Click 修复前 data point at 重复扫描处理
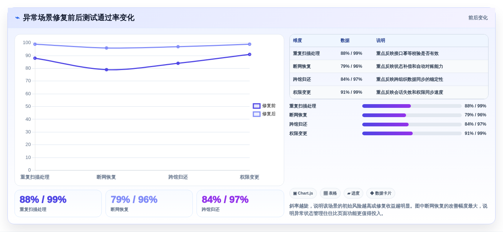Image resolution: width=503 pixels, height=232 pixels. [x=35, y=58]
